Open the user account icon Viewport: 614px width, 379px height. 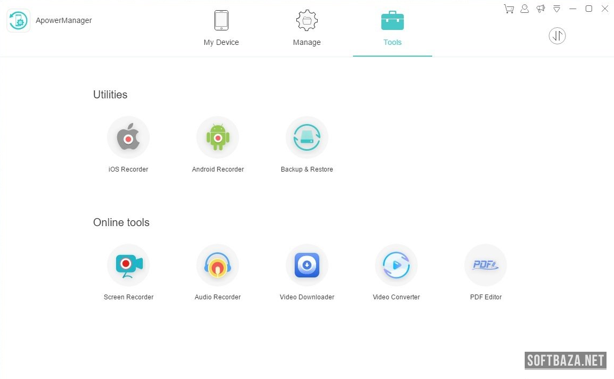(x=525, y=9)
